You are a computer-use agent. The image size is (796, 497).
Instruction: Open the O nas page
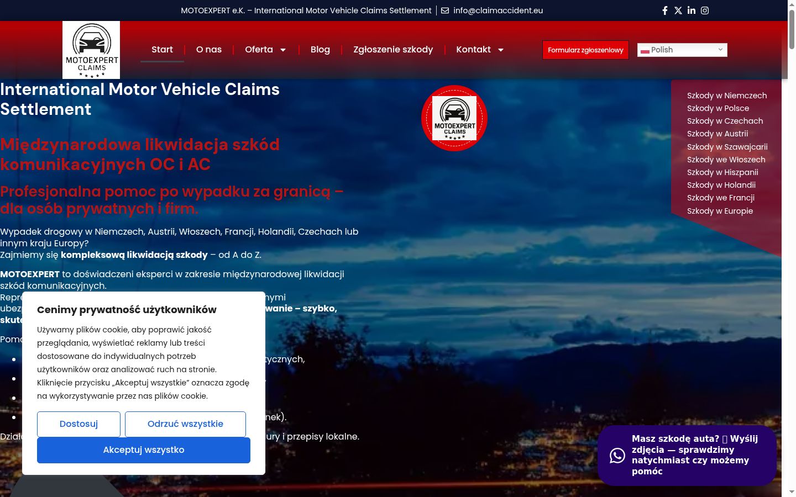[209, 50]
